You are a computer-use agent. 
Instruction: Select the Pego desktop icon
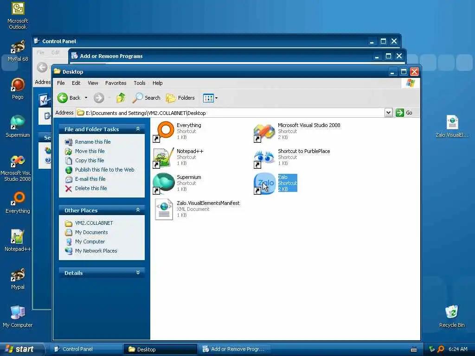[x=18, y=89]
